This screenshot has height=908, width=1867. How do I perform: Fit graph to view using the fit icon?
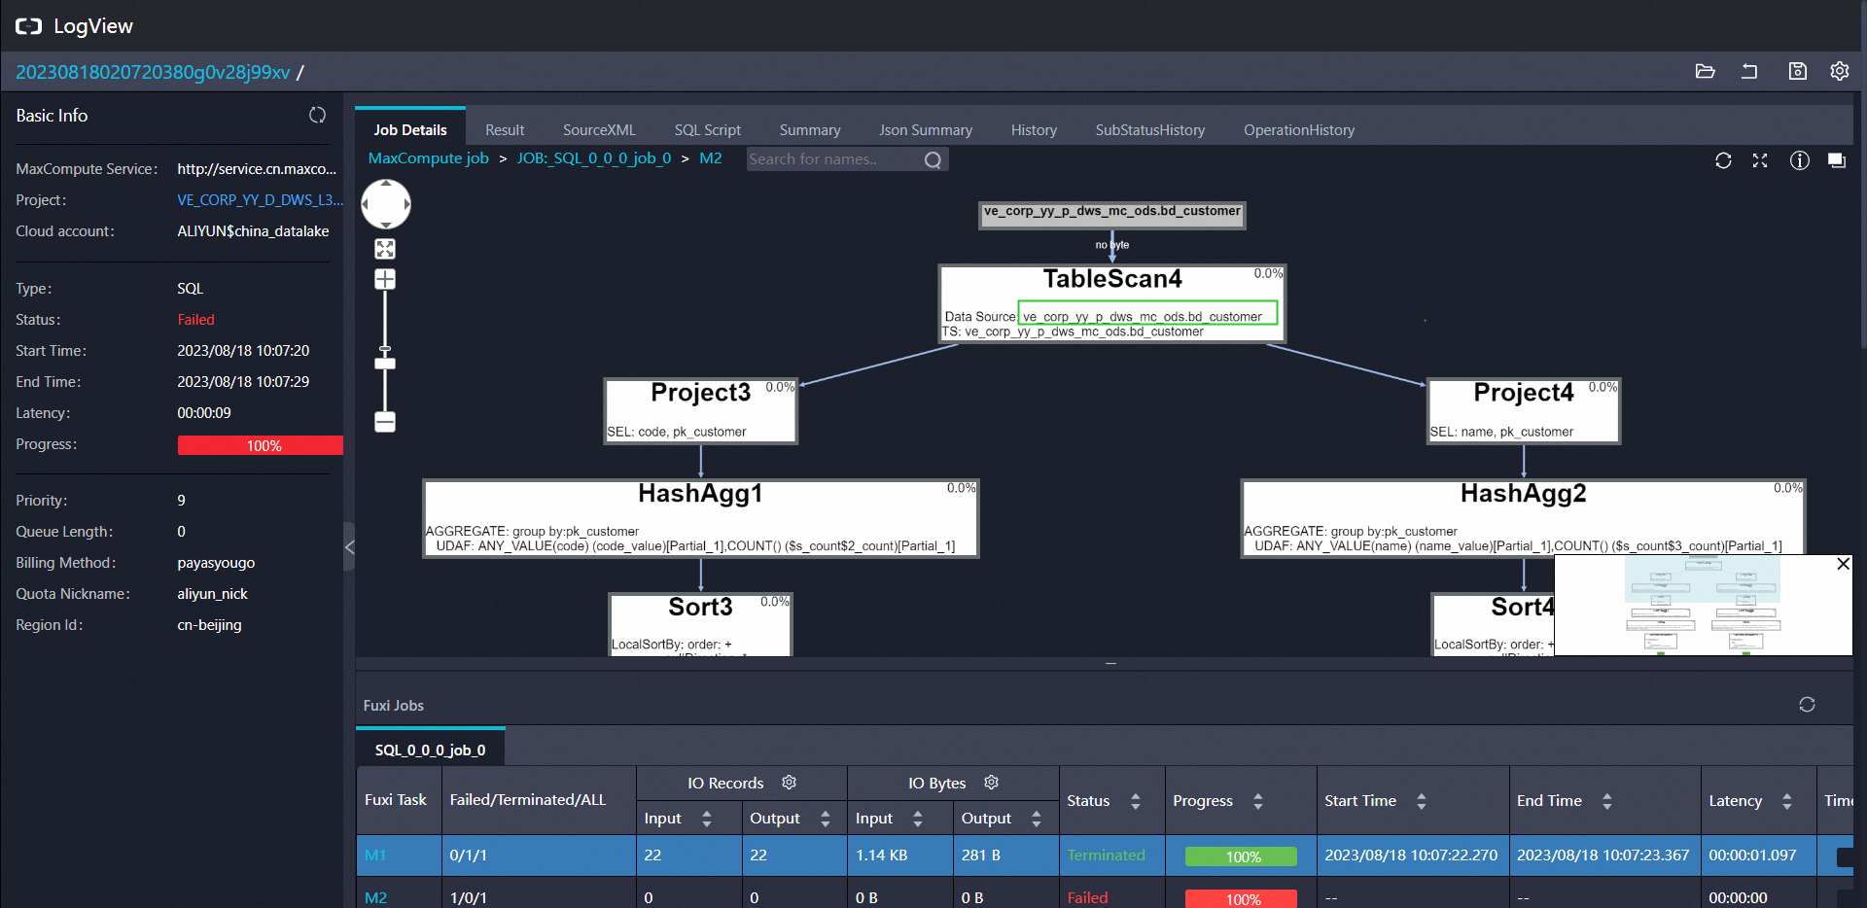[x=385, y=249]
